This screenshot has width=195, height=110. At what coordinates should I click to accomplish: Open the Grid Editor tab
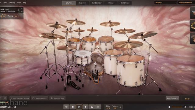click(x=97, y=3)
